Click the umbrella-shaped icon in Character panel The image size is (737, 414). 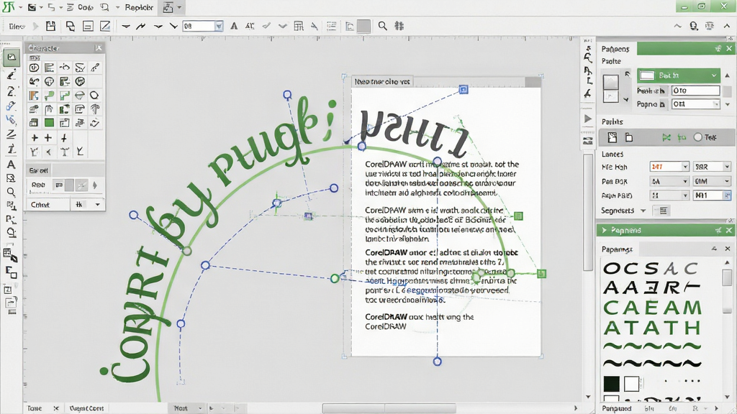(x=94, y=109)
